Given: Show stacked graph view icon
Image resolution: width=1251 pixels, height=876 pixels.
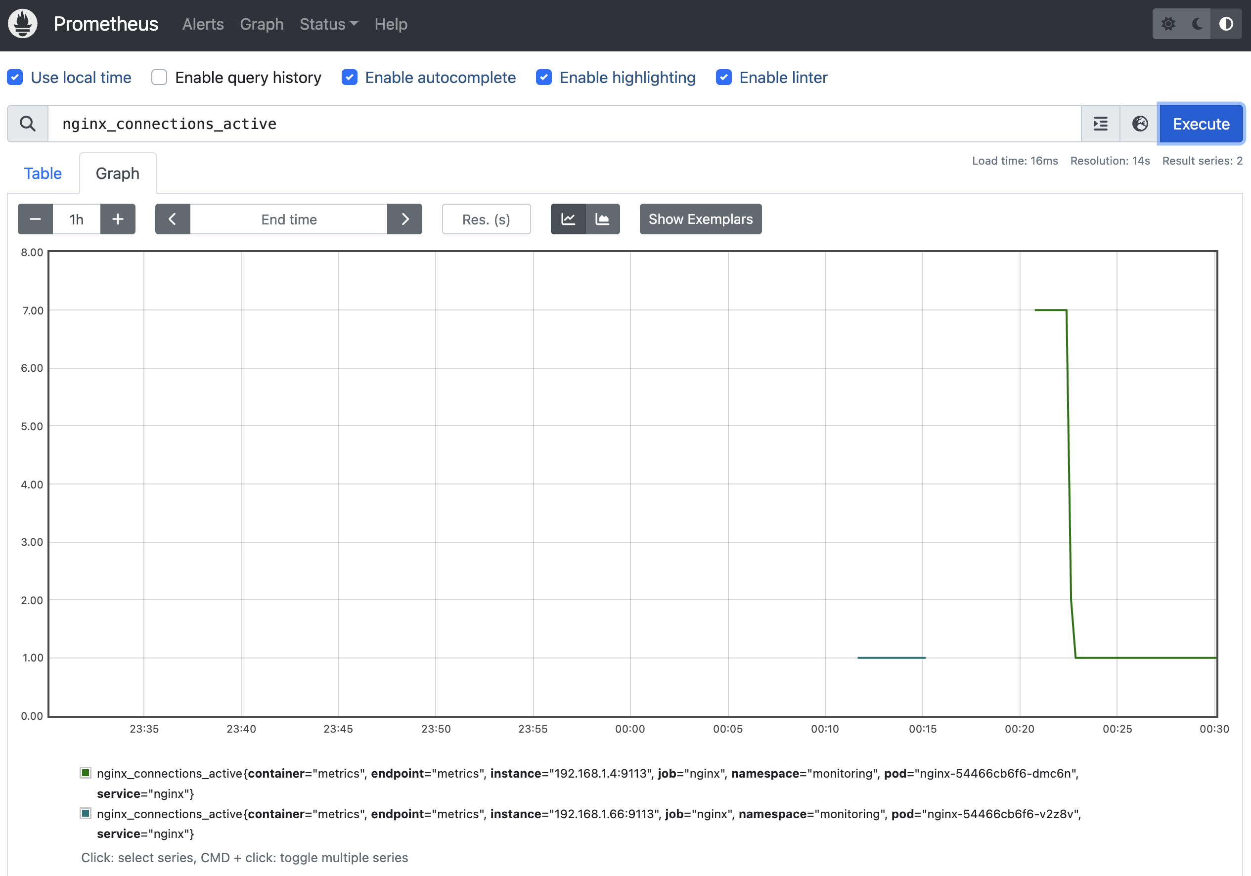Looking at the screenshot, I should (x=602, y=219).
